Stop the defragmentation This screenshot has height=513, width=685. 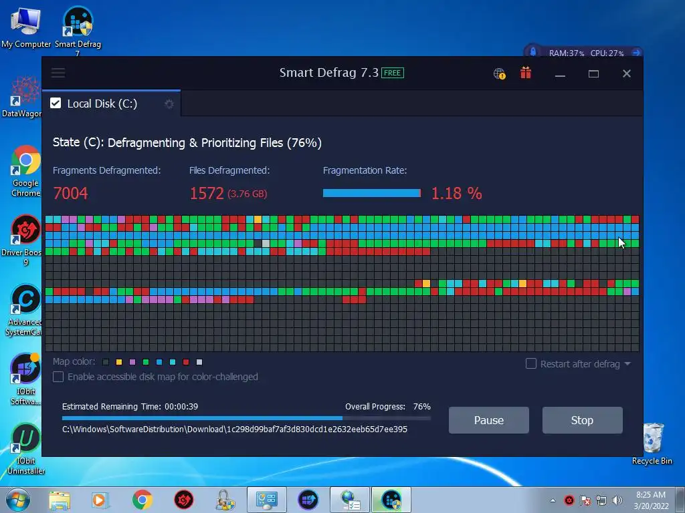583,420
